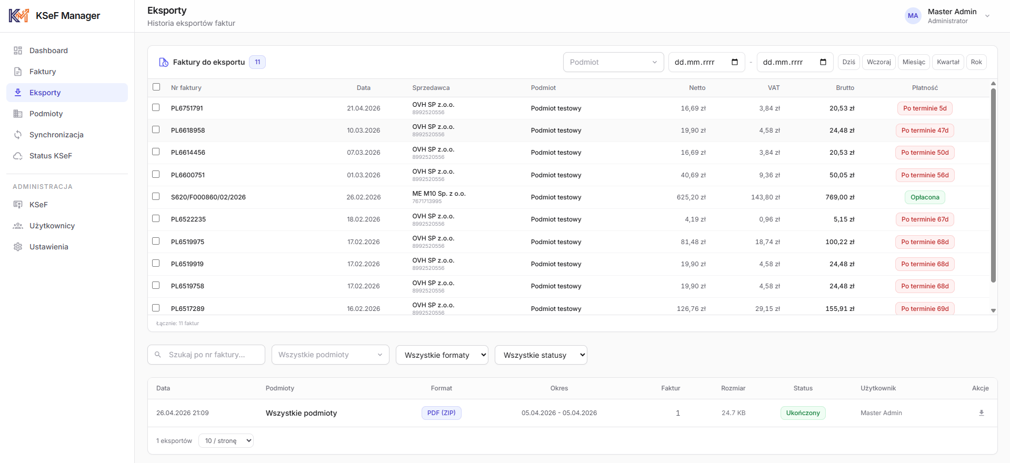Open calendar picker of end date field

coord(823,62)
